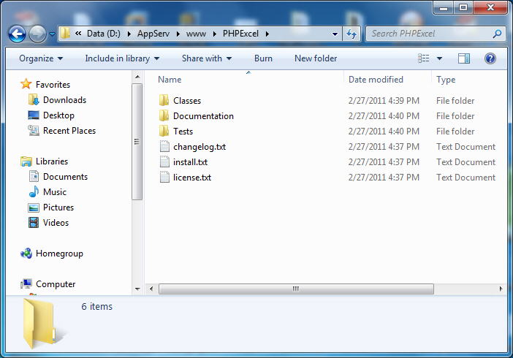513x358 pixels.
Task: Open the Music library
Action: click(54, 191)
